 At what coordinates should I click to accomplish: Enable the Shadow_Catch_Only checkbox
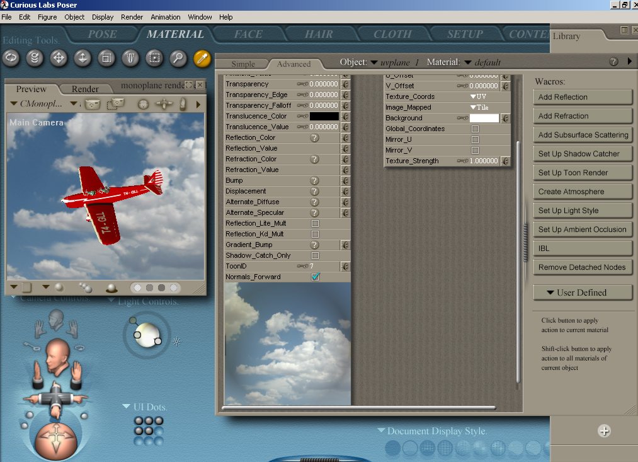tap(315, 255)
